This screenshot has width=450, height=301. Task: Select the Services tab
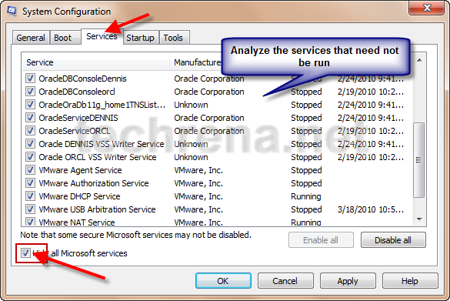[102, 36]
